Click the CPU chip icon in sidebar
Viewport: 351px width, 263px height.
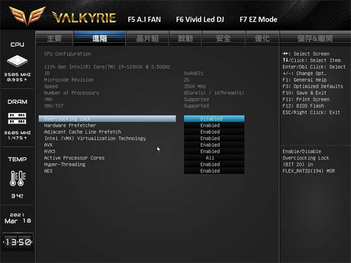click(17, 61)
